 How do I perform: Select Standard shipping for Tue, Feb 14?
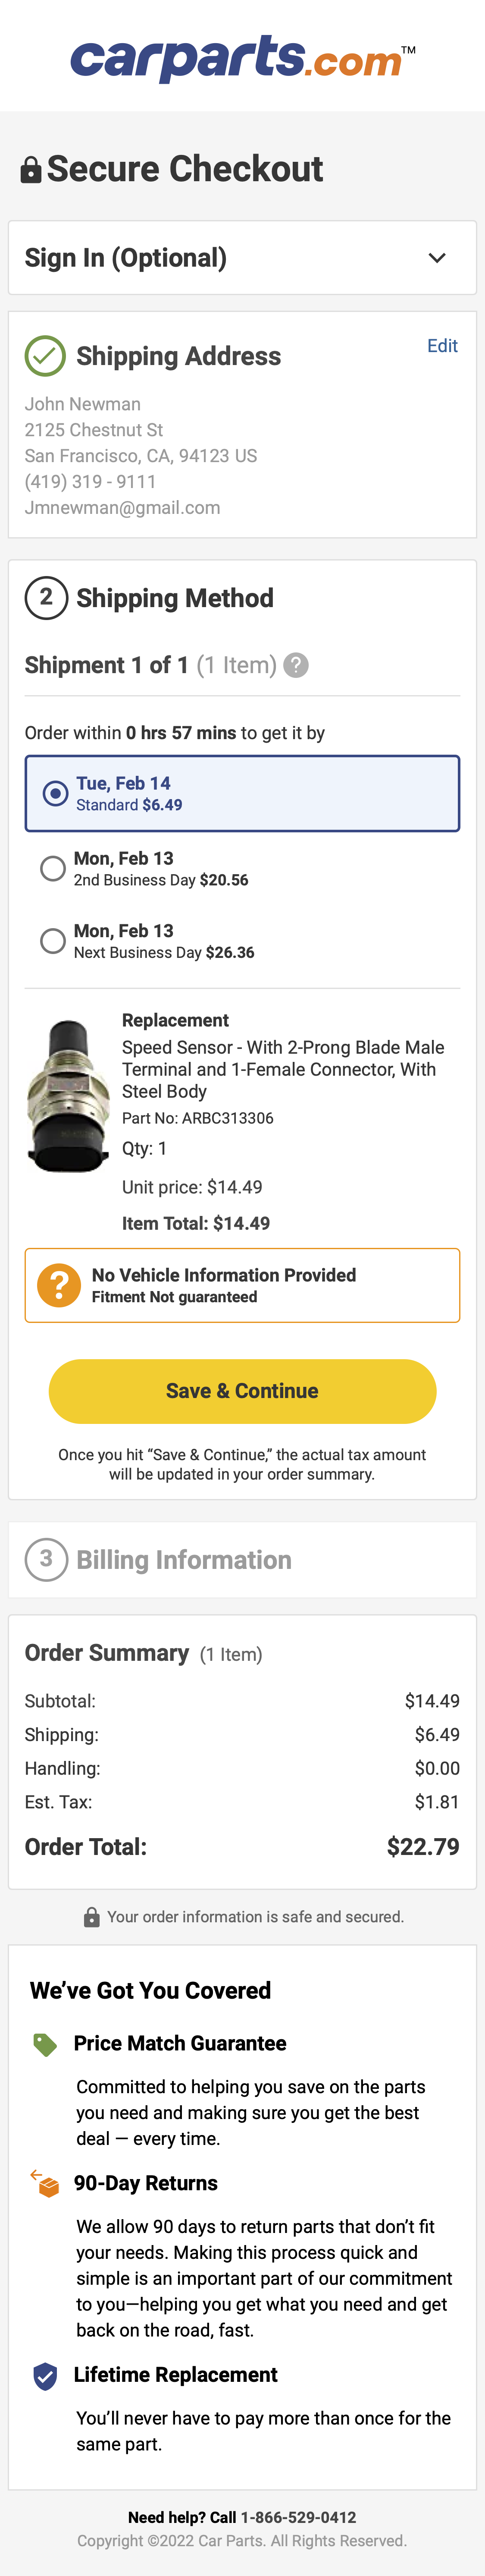click(x=55, y=793)
